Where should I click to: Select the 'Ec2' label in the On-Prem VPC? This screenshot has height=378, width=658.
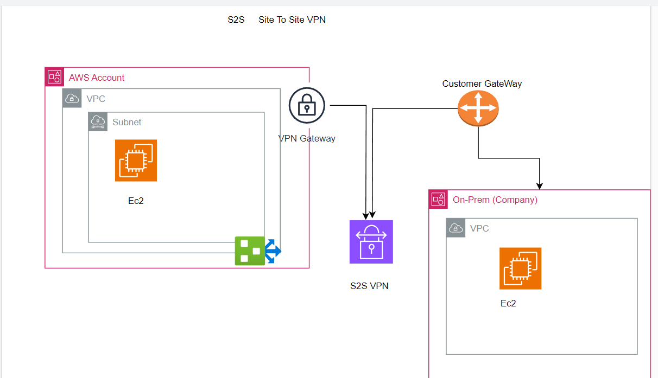508,304
